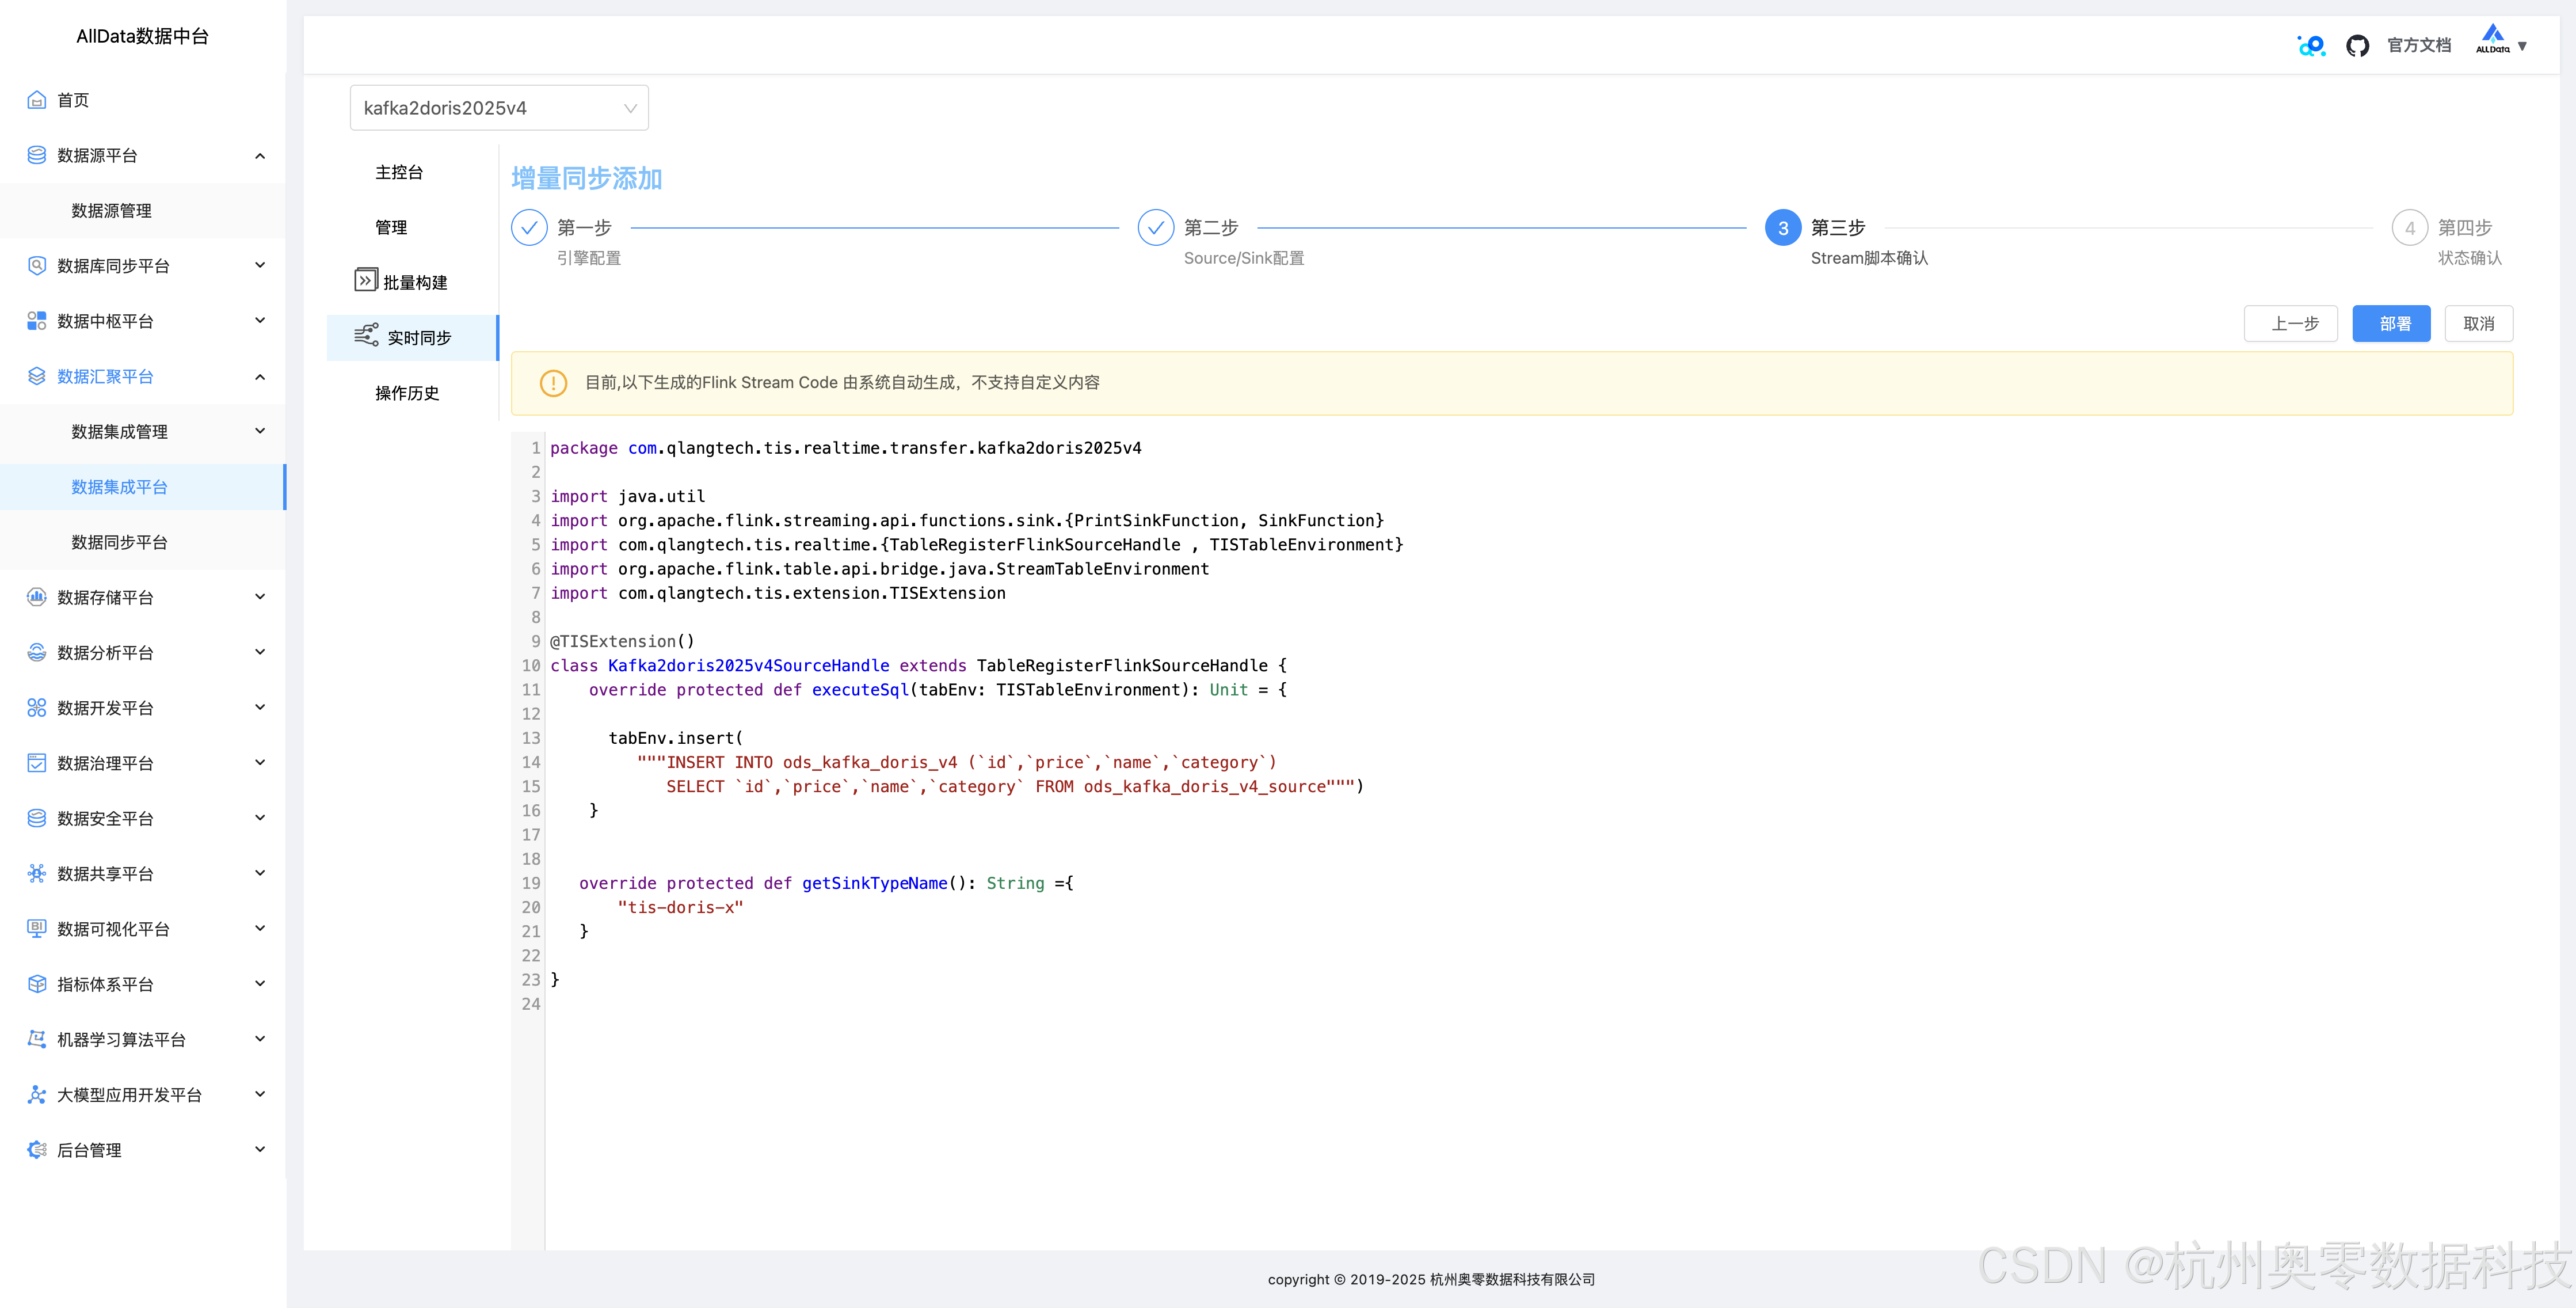The width and height of the screenshot is (2576, 1308).
Task: Click the AllData数据中台 title
Action: tap(143, 37)
